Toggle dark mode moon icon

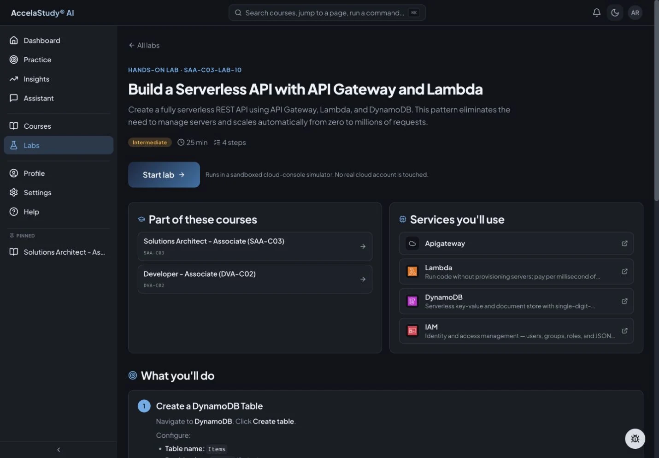[615, 13]
